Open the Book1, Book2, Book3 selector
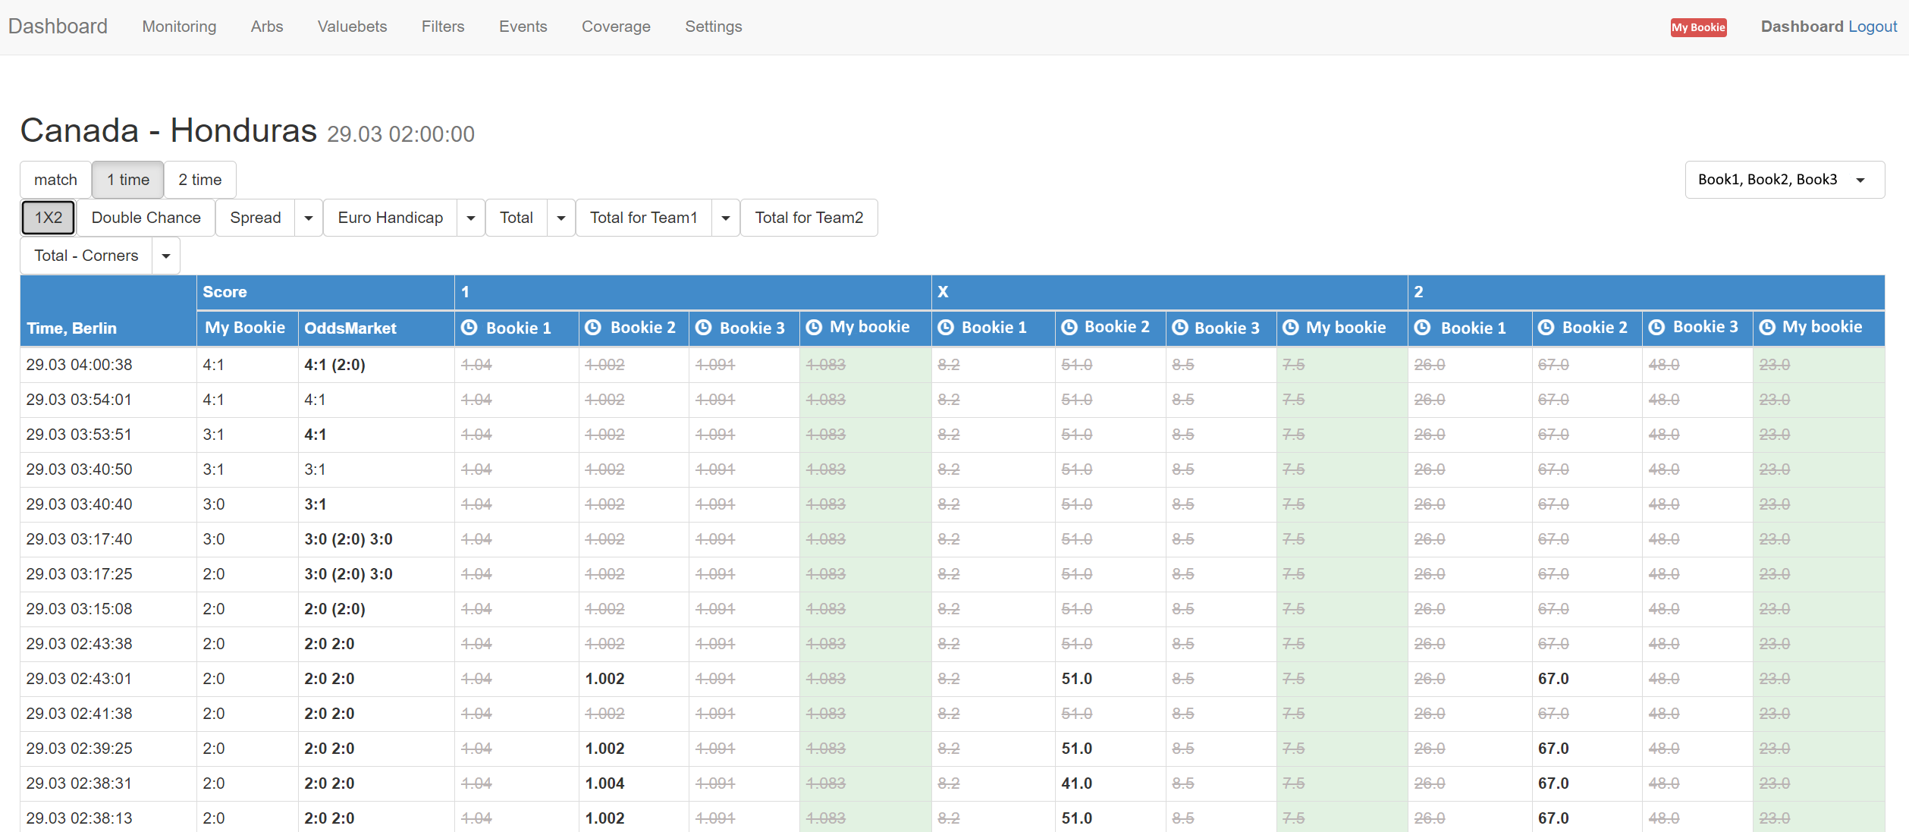Screen dimensions: 1909x832 click(x=1785, y=180)
